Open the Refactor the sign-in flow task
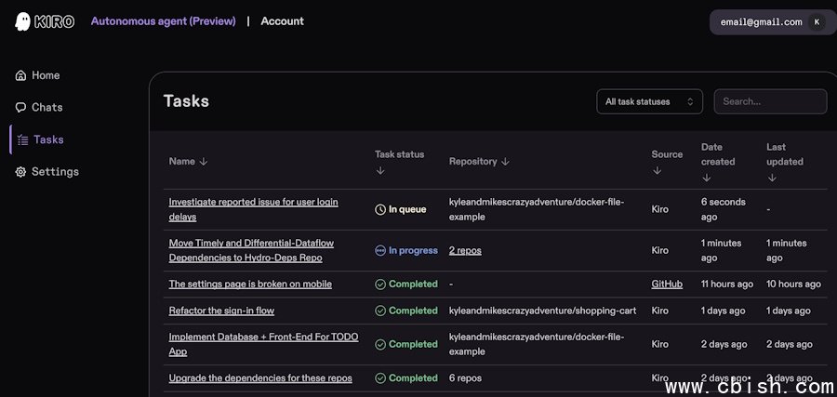This screenshot has width=837, height=397. tap(221, 311)
